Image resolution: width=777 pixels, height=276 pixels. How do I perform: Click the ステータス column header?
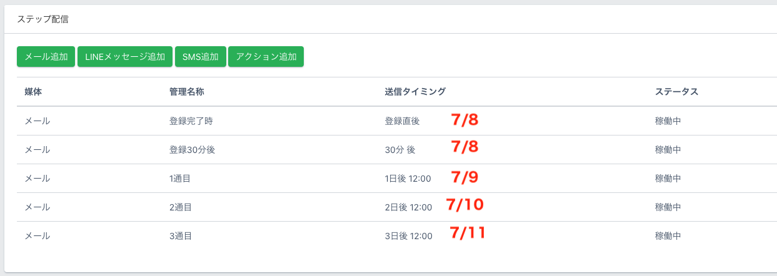click(x=676, y=92)
